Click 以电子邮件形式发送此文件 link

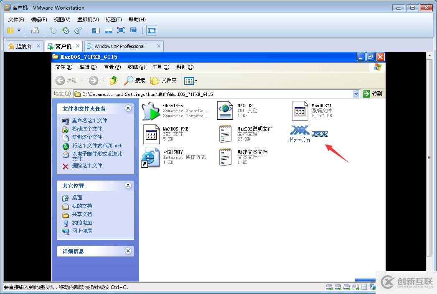[97, 156]
